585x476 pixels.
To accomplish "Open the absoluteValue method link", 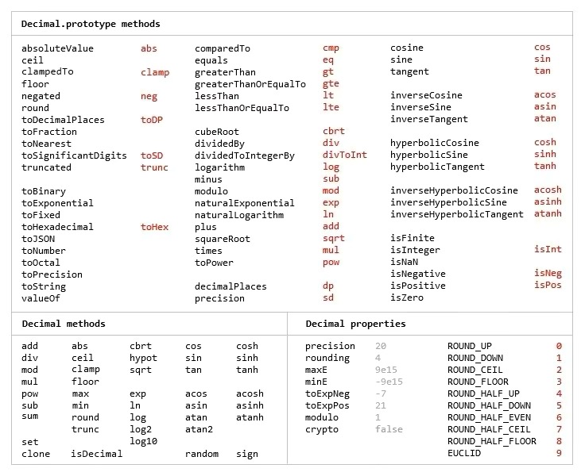I will tap(57, 48).
